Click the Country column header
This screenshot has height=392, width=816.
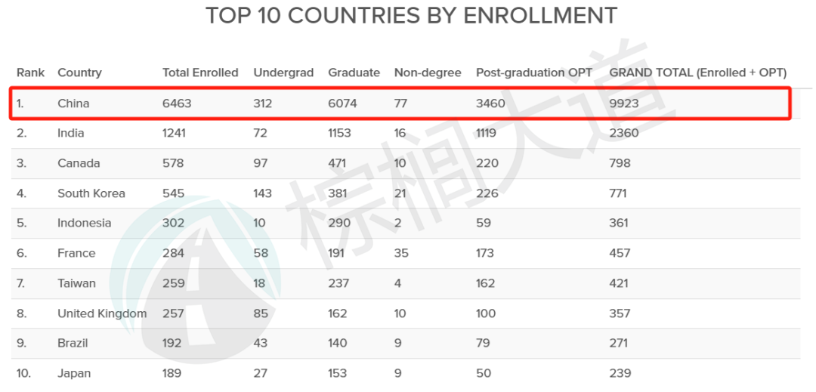79,73
